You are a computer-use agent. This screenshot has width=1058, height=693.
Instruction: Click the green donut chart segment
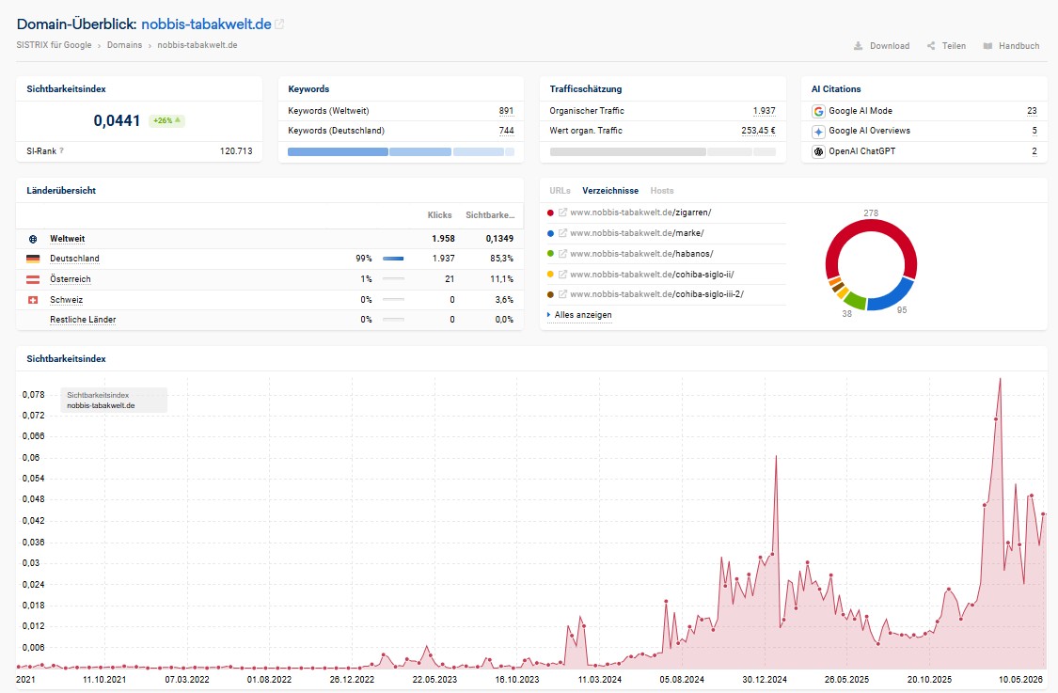(x=854, y=302)
